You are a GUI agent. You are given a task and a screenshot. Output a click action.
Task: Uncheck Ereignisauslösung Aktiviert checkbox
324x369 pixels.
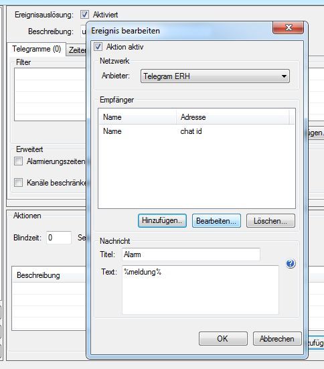[84, 14]
